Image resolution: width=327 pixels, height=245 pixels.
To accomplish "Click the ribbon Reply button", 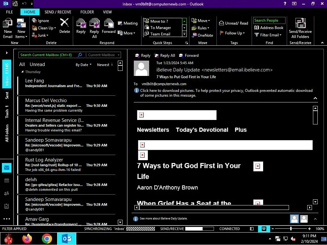I will [81, 26].
